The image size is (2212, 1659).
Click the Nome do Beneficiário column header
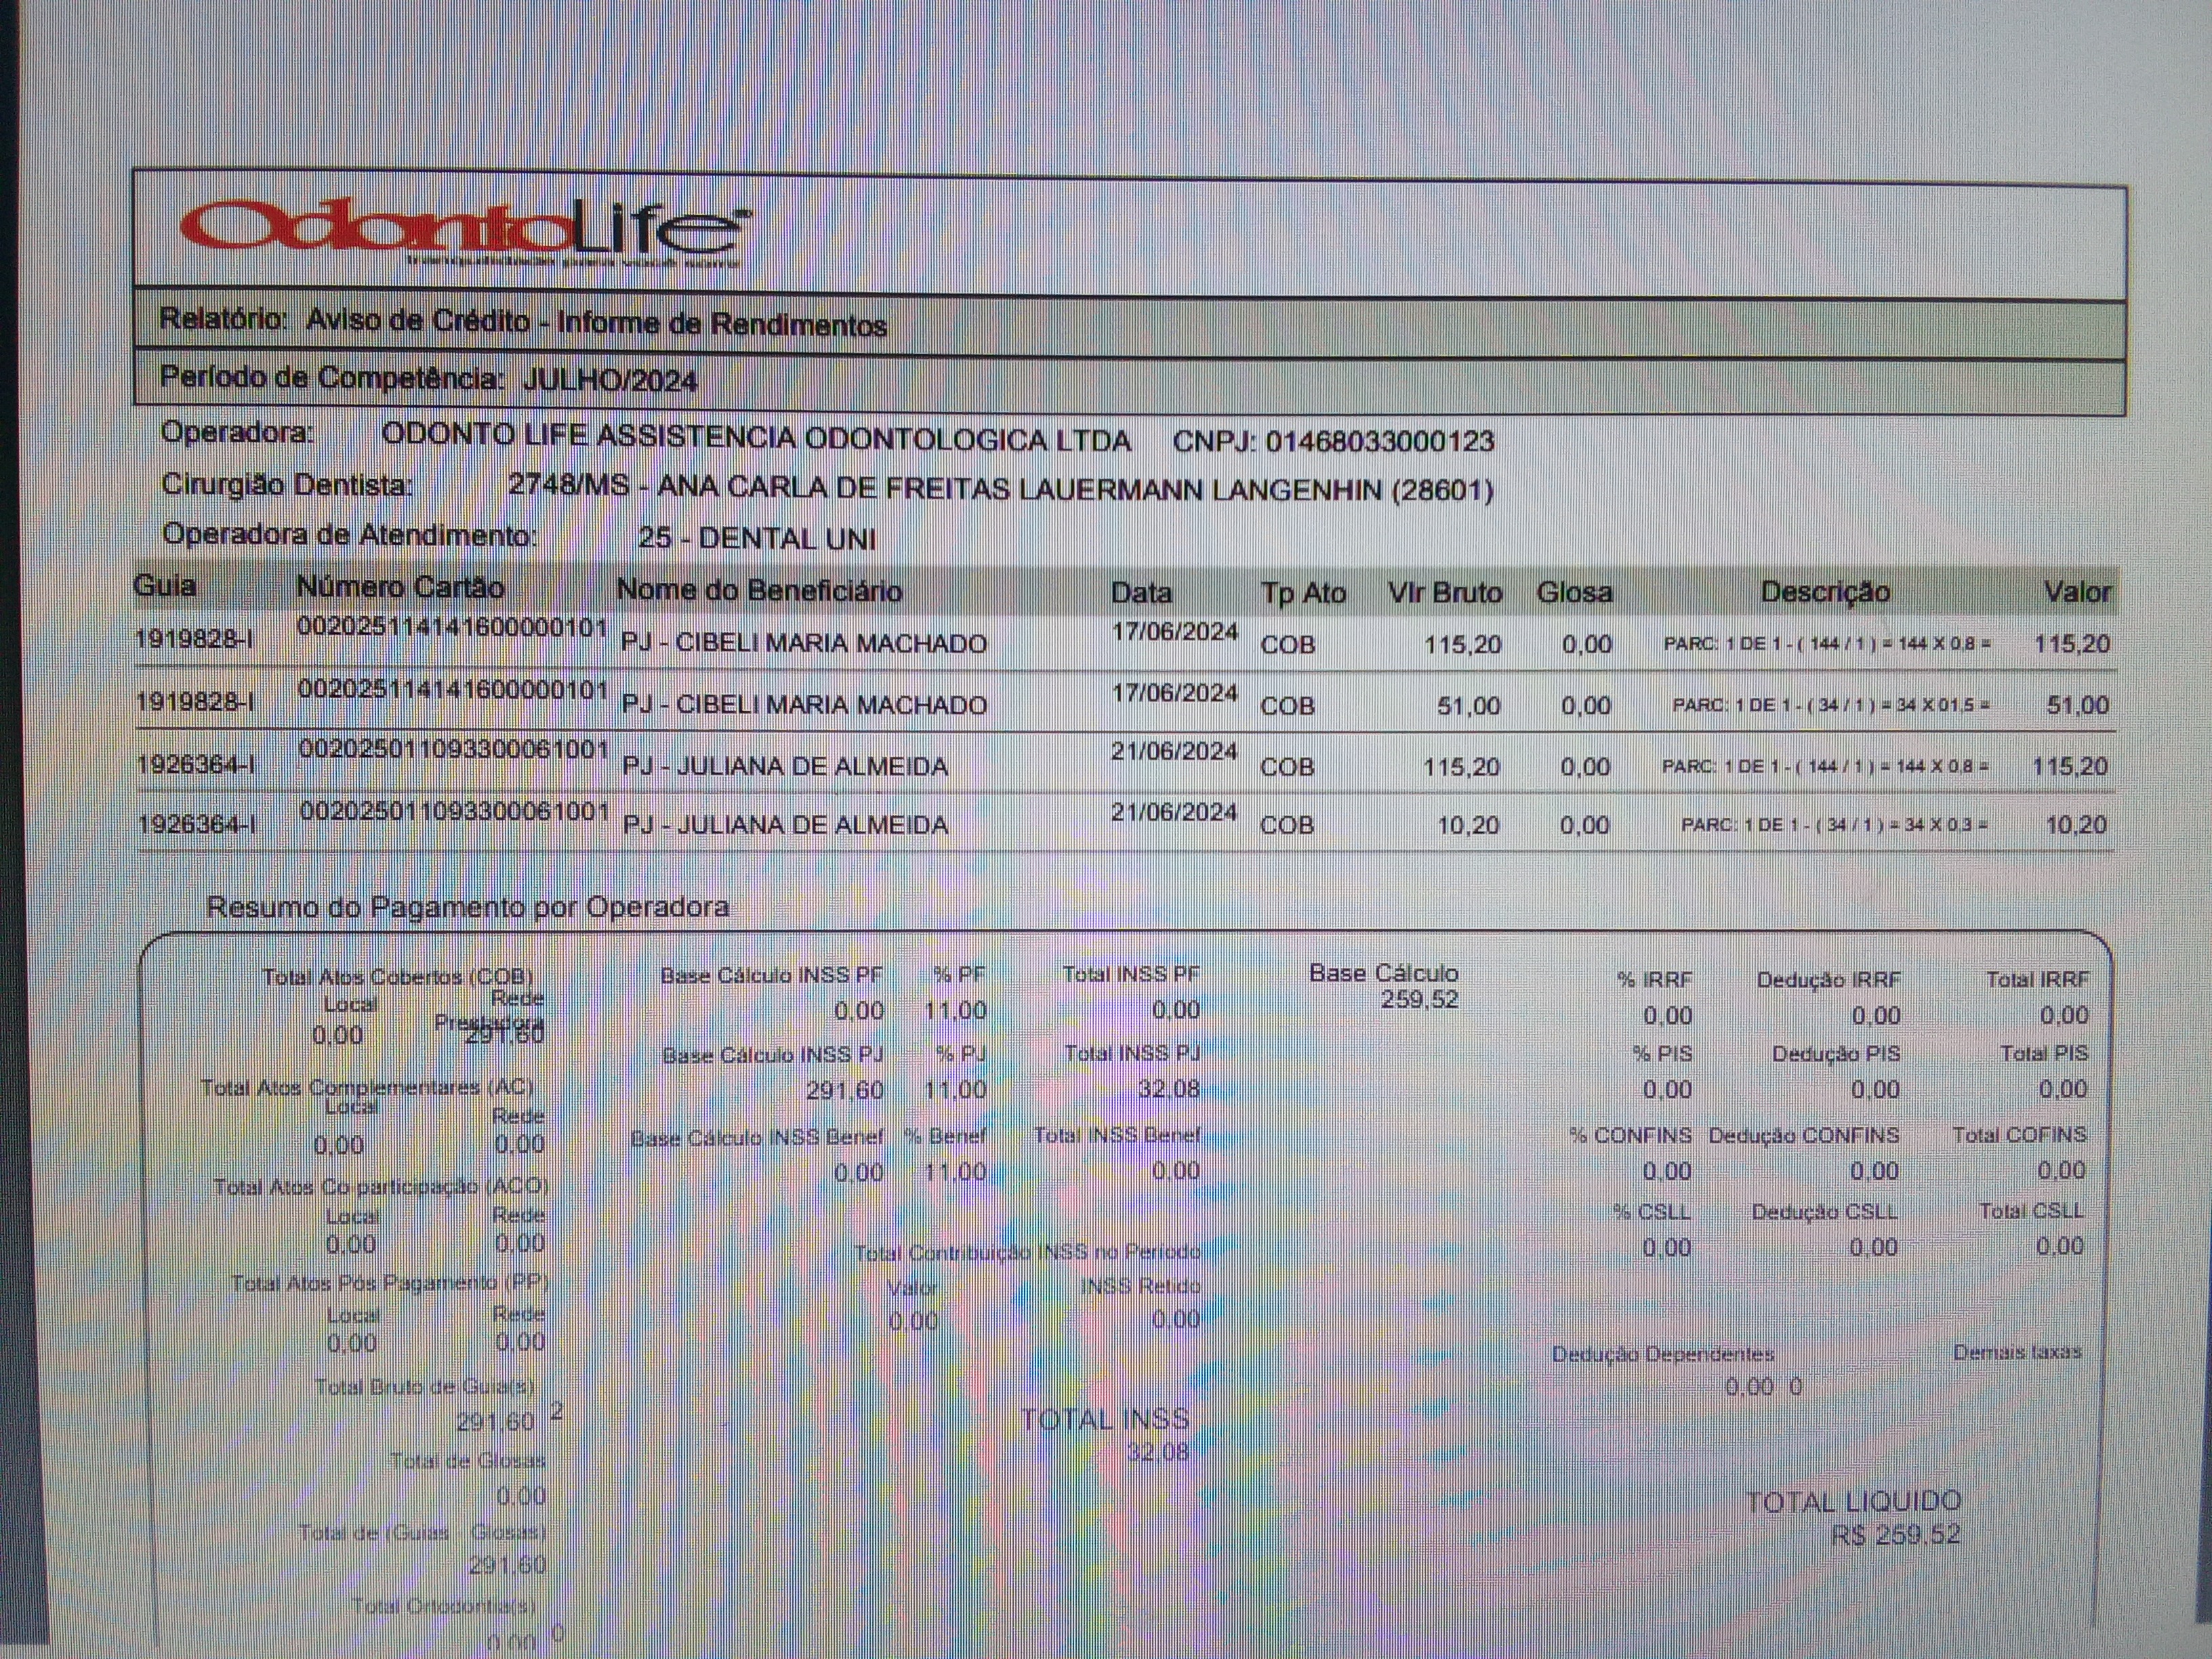(759, 590)
